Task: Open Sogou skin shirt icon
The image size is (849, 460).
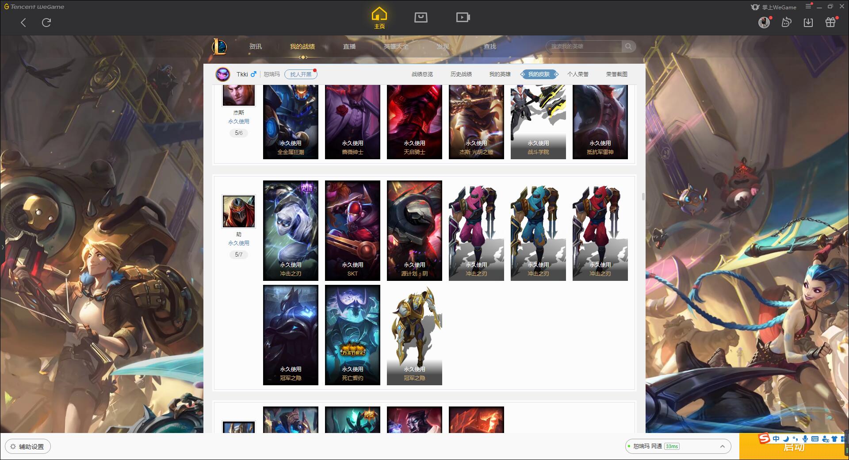Action: 834,439
